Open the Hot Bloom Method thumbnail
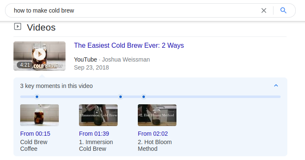Image resolution: width=305 pixels, height=160 pixels. pos(157,115)
